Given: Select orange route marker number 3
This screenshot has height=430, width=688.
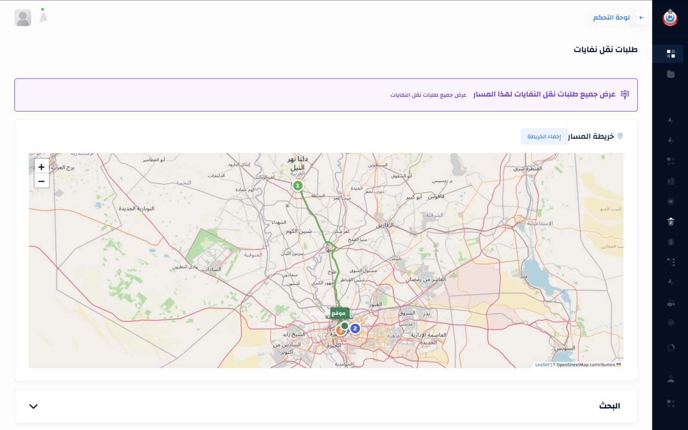Looking at the screenshot, I should click(x=340, y=331).
